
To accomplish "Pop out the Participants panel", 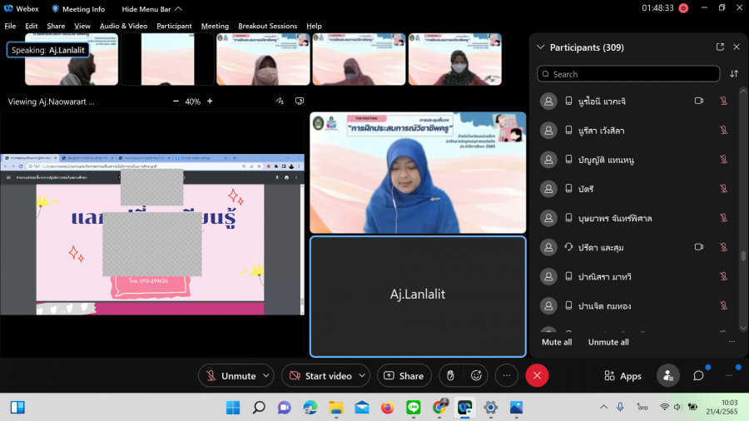I will (720, 47).
